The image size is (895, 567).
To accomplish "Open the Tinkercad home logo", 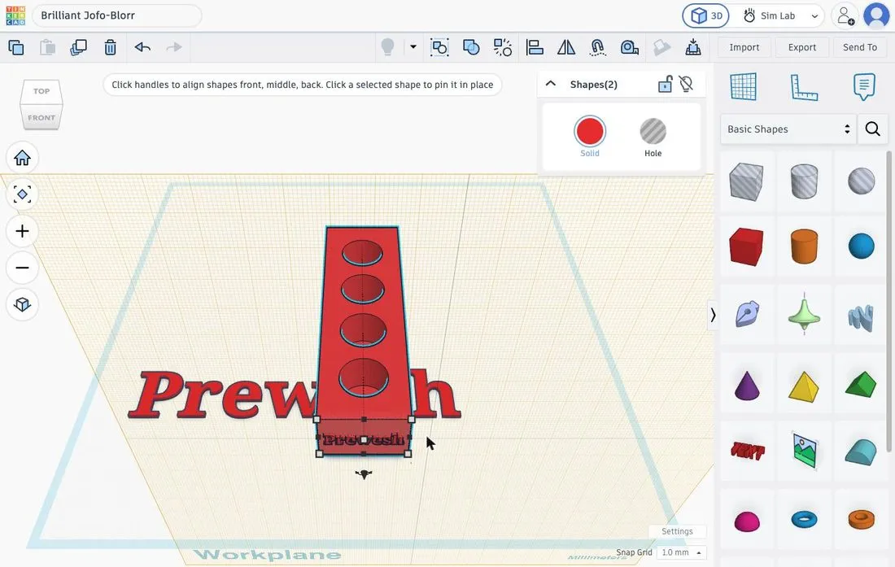I will pyautogui.click(x=15, y=15).
